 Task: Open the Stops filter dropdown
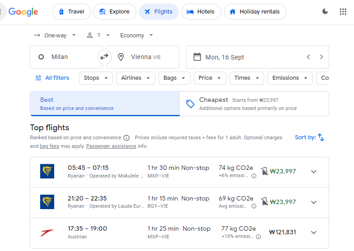96,78
